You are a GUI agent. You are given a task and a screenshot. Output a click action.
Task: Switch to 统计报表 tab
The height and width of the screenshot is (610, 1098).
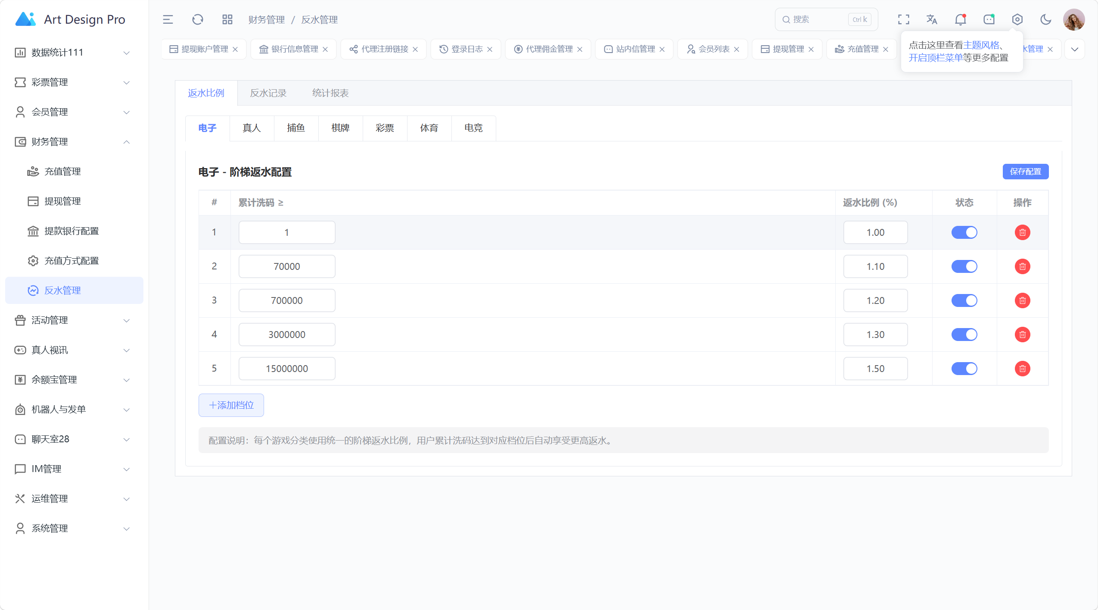330,93
